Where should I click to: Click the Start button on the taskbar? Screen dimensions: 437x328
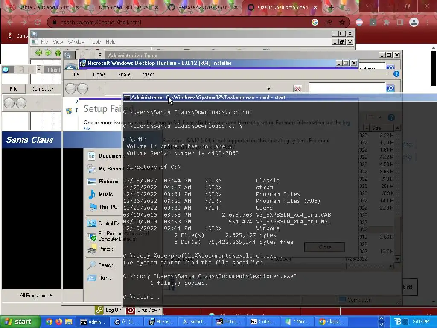[20, 322]
